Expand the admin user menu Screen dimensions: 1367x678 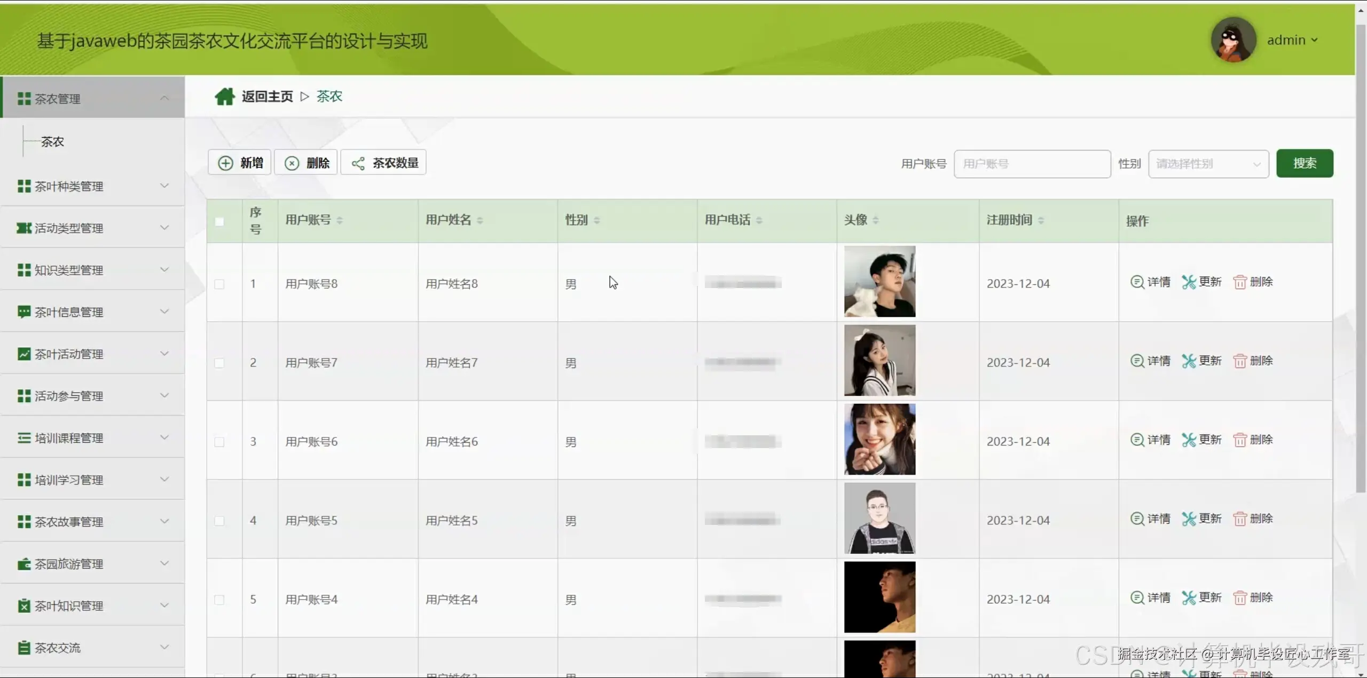click(x=1292, y=41)
